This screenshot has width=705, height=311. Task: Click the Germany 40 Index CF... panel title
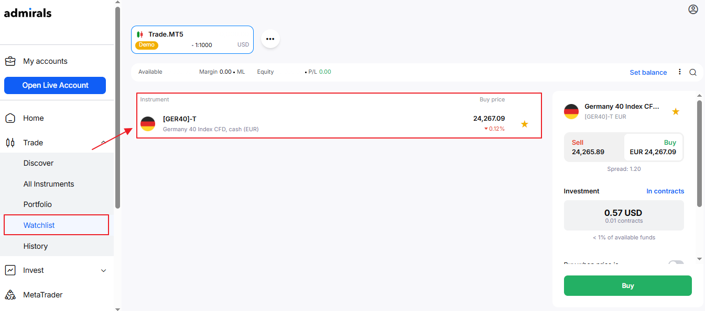click(622, 107)
